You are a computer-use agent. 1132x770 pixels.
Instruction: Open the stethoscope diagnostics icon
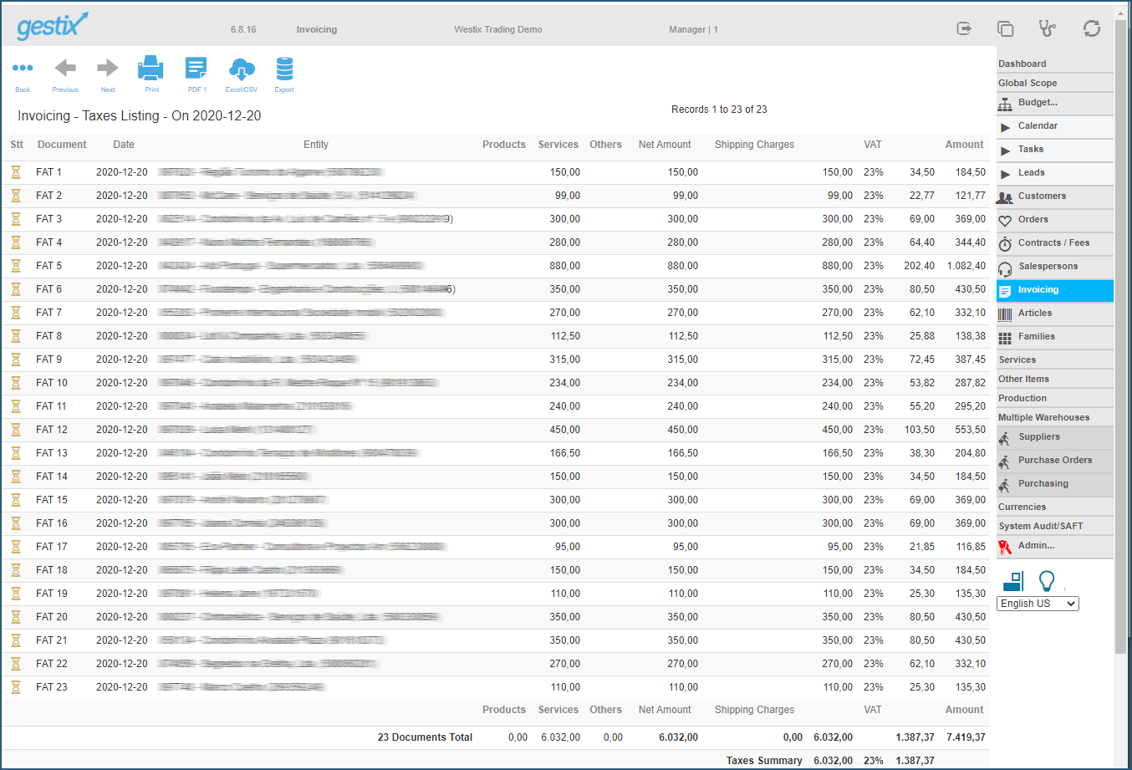[x=1048, y=28]
